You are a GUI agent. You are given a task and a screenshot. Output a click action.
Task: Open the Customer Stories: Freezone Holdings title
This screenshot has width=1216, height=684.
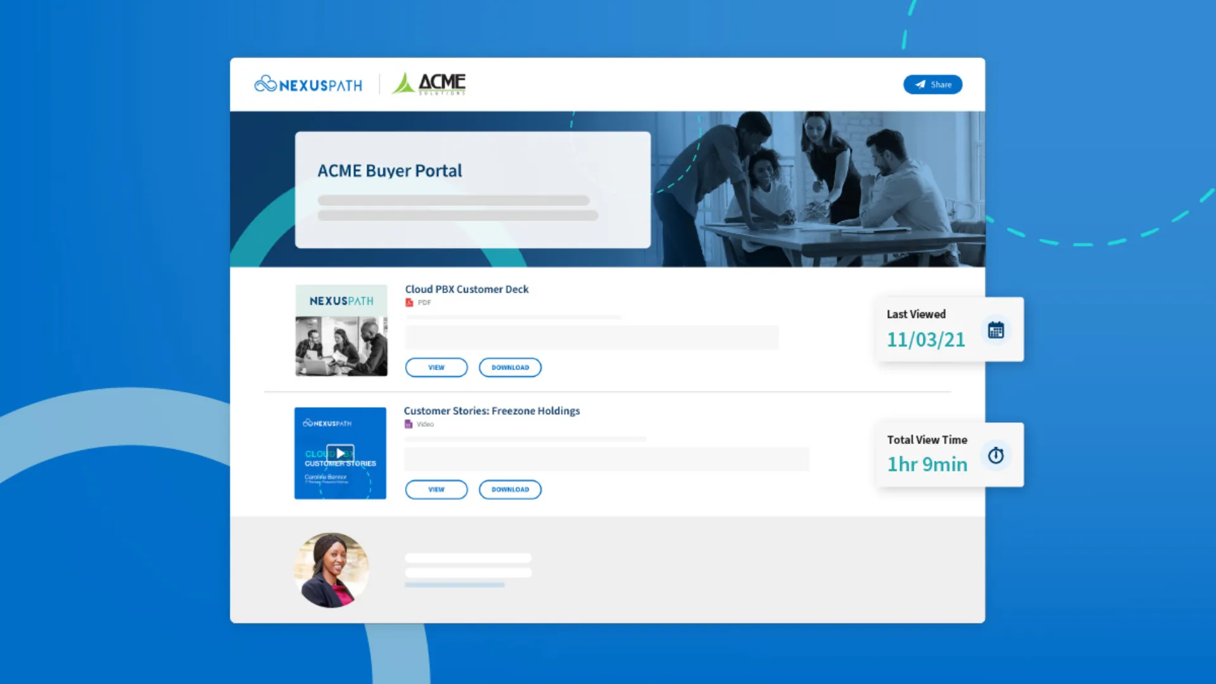pos(491,411)
